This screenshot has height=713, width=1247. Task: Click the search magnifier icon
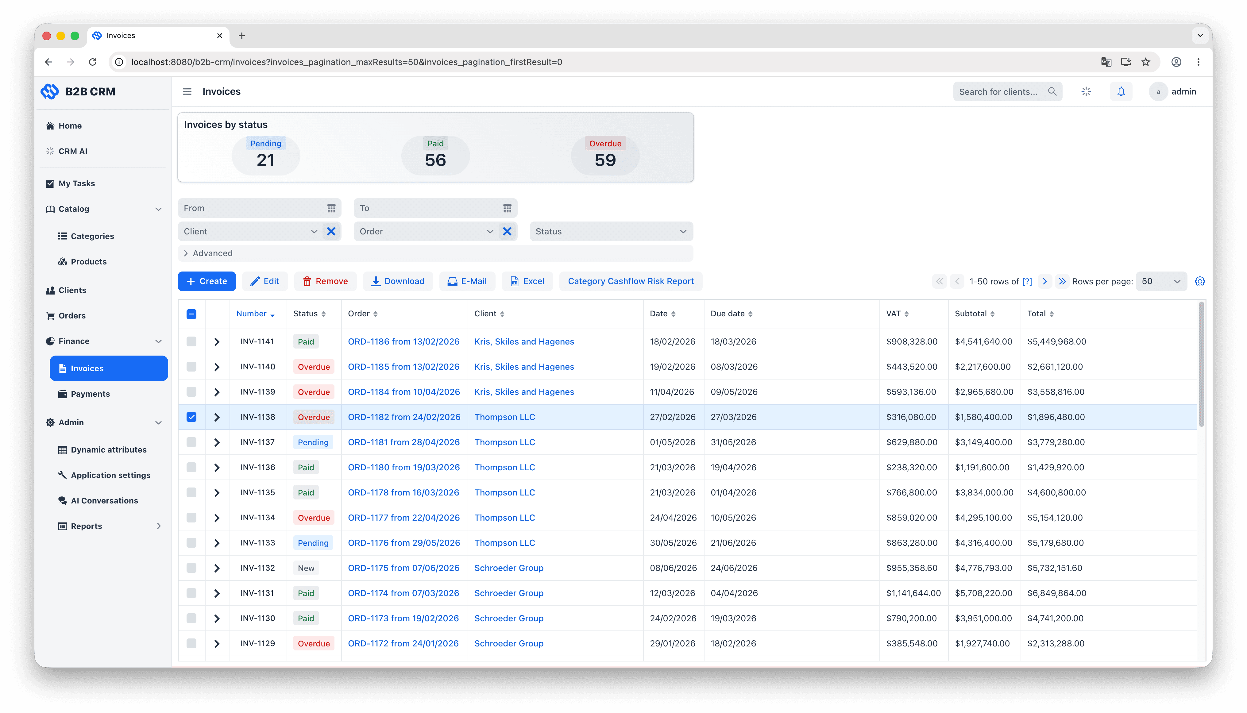pyautogui.click(x=1052, y=91)
